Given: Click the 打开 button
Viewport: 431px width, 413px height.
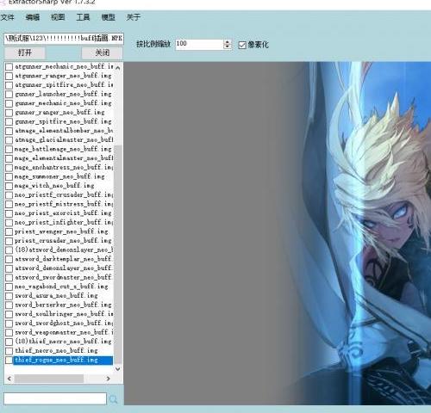Looking at the screenshot, I should 25,53.
